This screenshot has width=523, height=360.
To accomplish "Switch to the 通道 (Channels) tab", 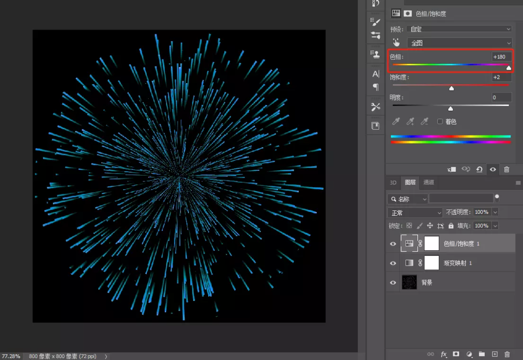I will coord(429,182).
